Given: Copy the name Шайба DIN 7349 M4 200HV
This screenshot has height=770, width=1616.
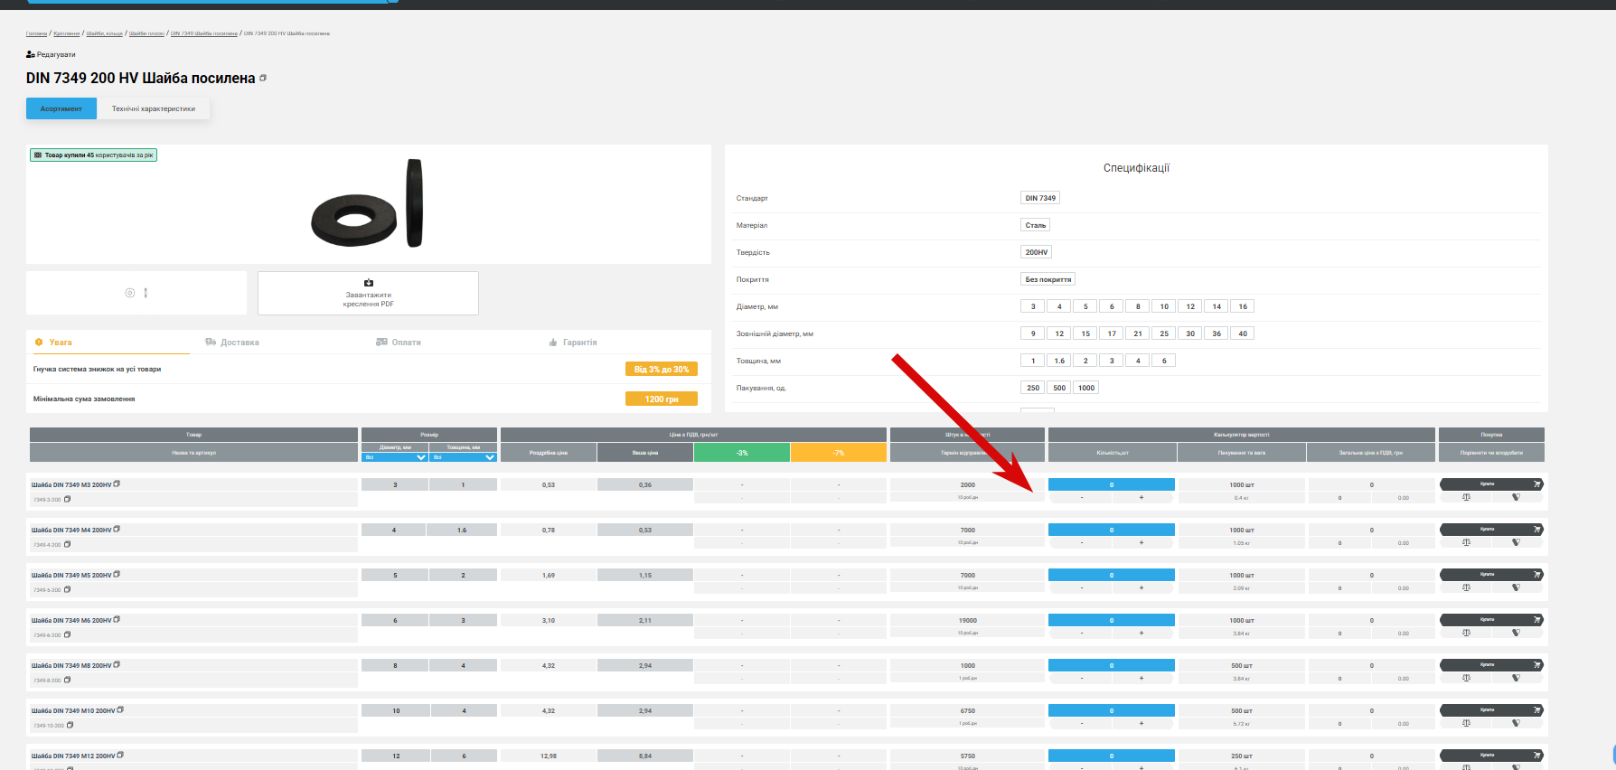Looking at the screenshot, I should point(117,530).
